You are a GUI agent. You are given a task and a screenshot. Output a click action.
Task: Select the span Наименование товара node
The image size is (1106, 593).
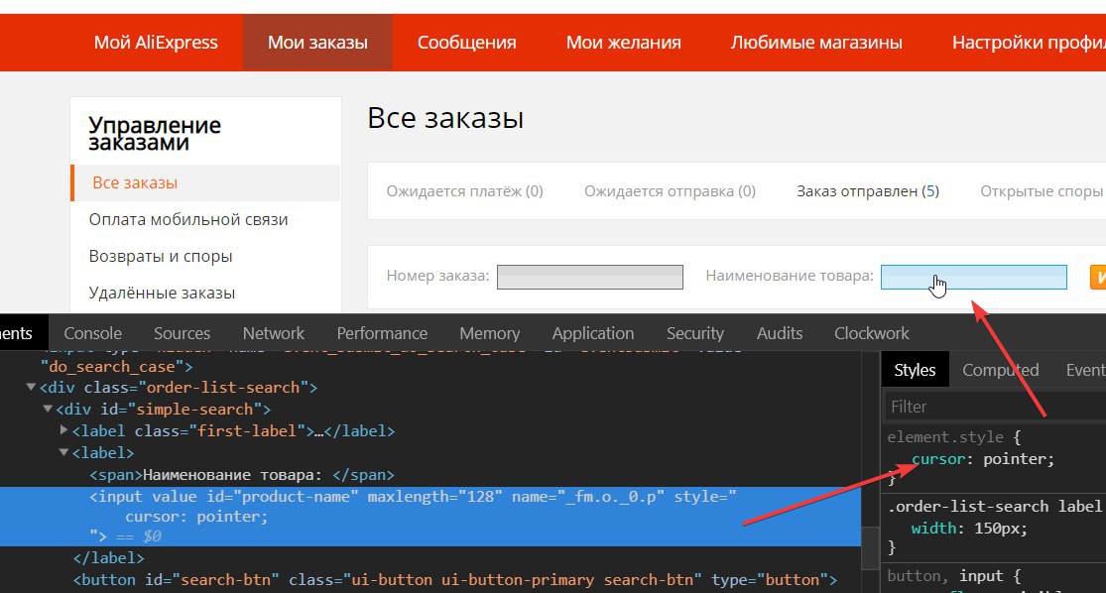click(241, 475)
